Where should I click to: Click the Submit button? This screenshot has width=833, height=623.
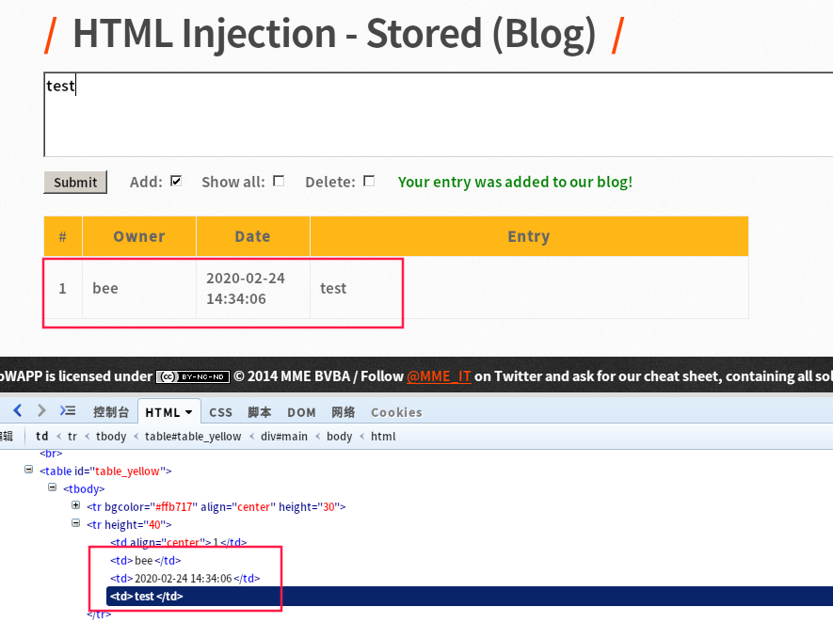click(74, 182)
